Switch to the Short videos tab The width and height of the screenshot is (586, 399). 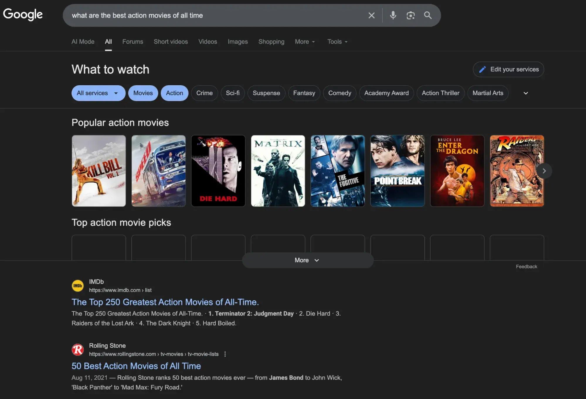[171, 42]
